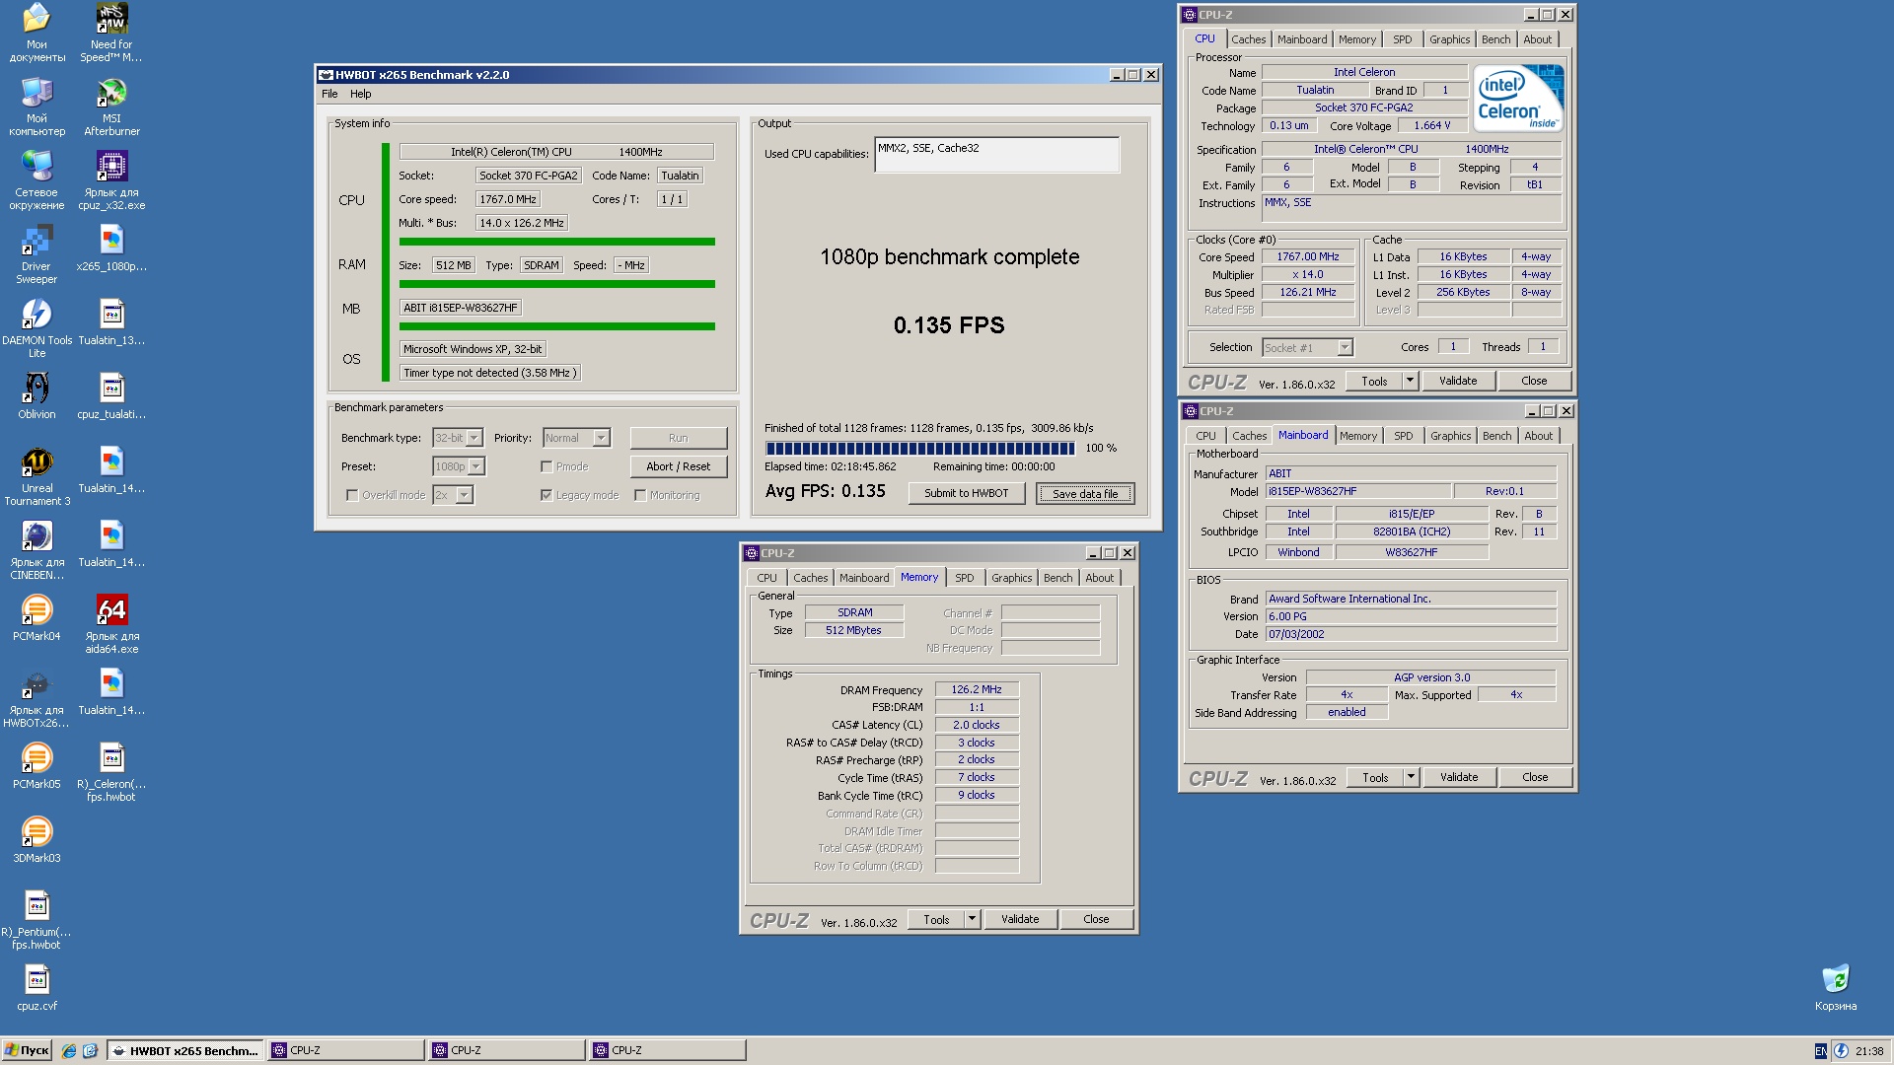Open the aida64.exe shortcut

coord(111,623)
